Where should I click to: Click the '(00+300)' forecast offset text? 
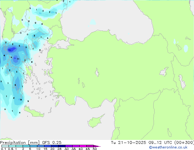184,143
